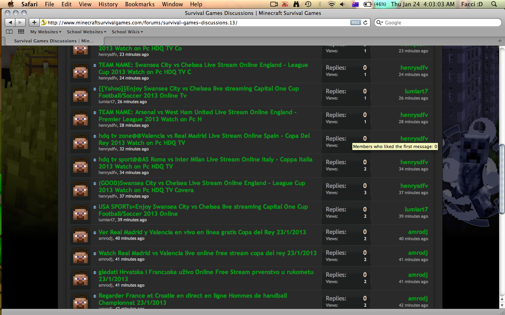Click the avatar beside (GOOD)Swansea City vs Chelsea thread
The height and width of the screenshot is (315, 505).
(80, 189)
